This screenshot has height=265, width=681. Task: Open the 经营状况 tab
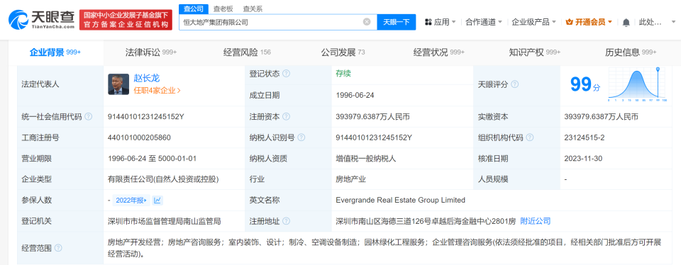click(x=438, y=52)
